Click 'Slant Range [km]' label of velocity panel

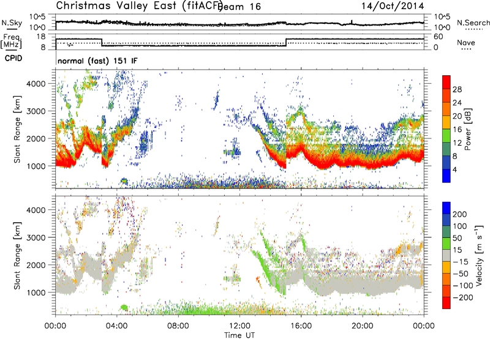[17, 255]
